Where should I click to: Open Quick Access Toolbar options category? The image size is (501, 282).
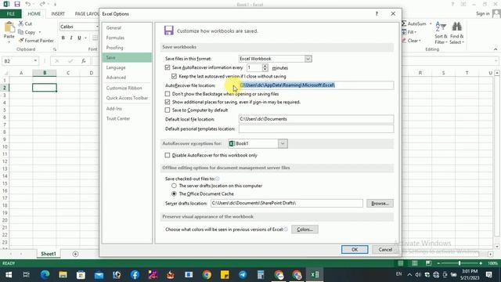click(127, 98)
